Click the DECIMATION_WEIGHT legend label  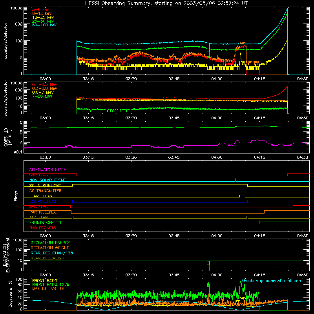pos(50,248)
